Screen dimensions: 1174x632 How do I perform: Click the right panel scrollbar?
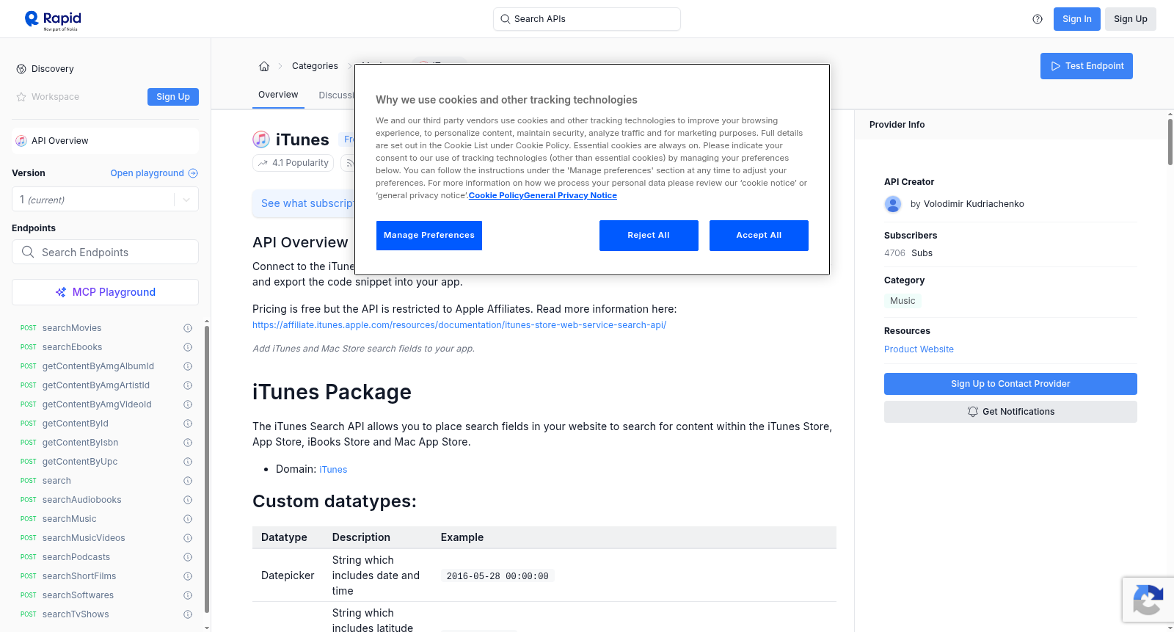click(x=1170, y=143)
